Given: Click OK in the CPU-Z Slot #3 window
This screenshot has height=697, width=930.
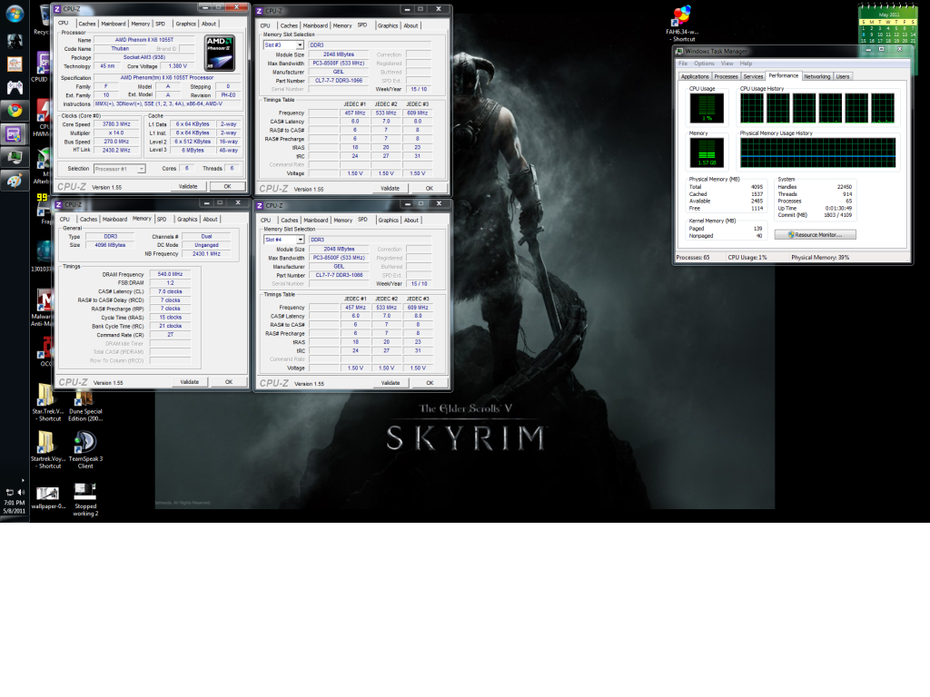Looking at the screenshot, I should 430,188.
